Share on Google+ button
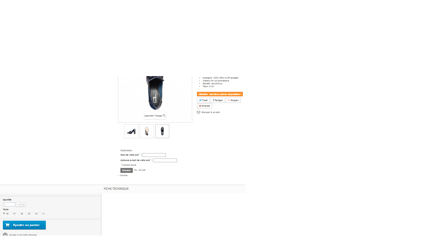This screenshot has height=245, width=435. [233, 100]
